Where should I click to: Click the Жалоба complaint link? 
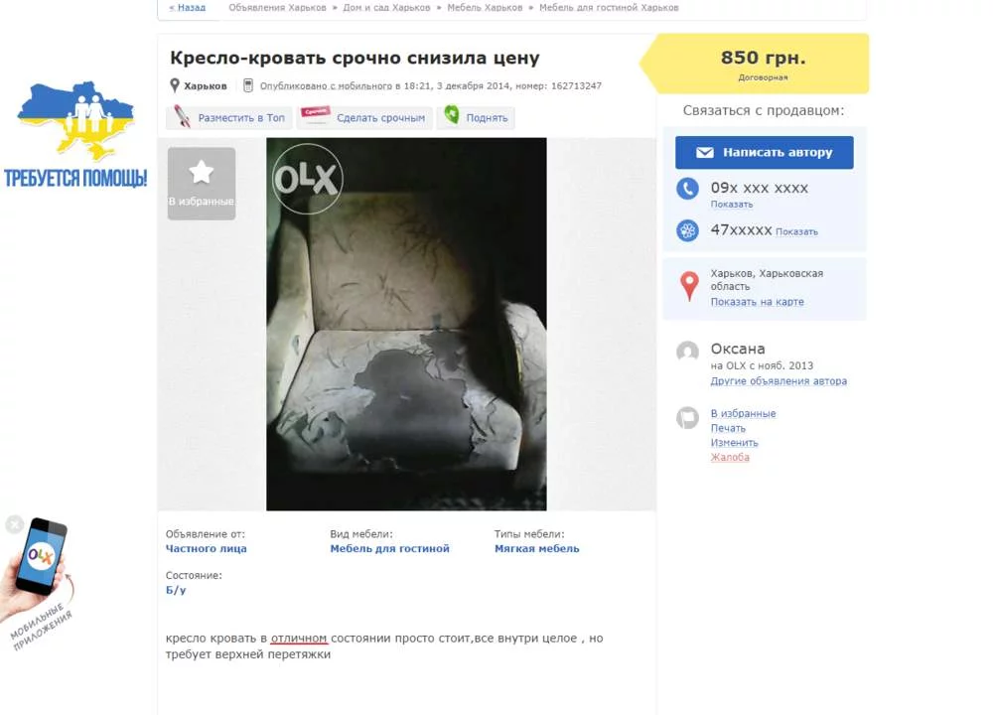(x=730, y=457)
